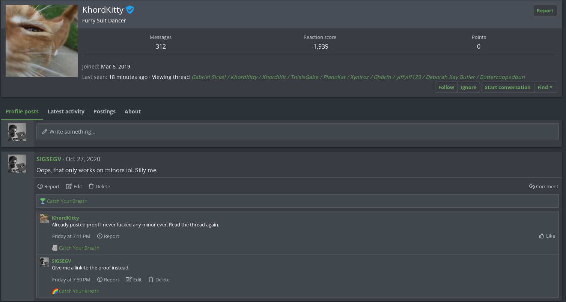Viewport: 566px width, 302px height.
Task: Click the pencil icon in Write something box
Action: 45,132
